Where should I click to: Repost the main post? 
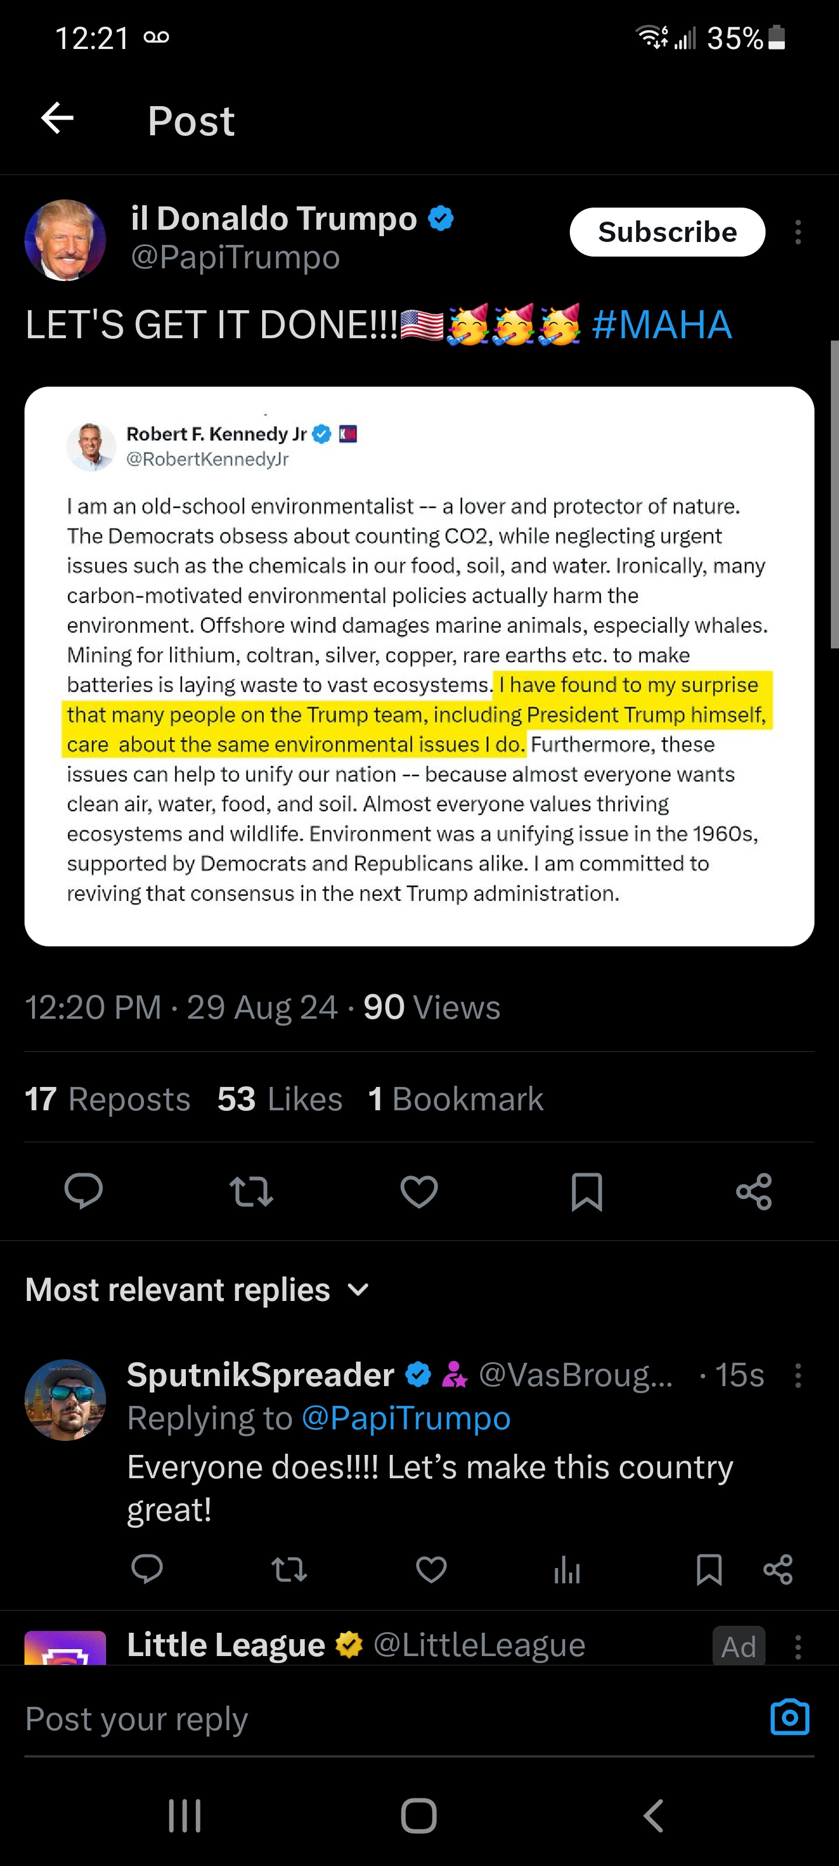pos(251,1190)
